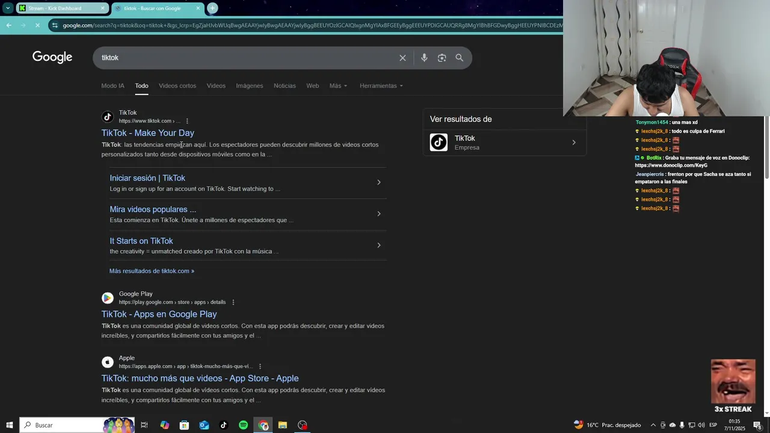Click chat username Jeanpiercris

click(x=650, y=174)
